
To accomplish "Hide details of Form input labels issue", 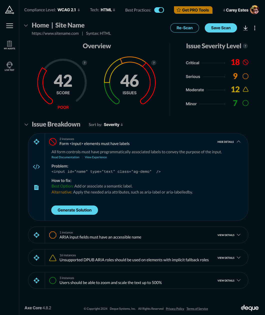I will click(229, 142).
